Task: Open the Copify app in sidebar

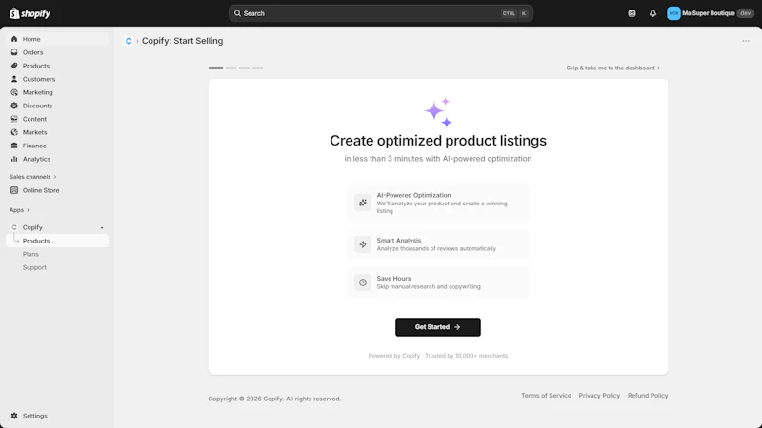Action: pyautogui.click(x=57, y=227)
